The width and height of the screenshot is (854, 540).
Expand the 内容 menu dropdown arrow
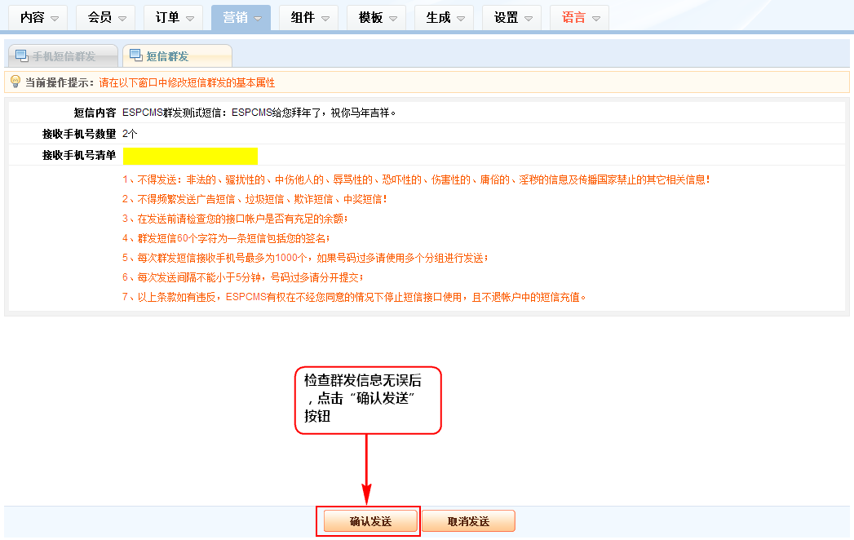55,18
